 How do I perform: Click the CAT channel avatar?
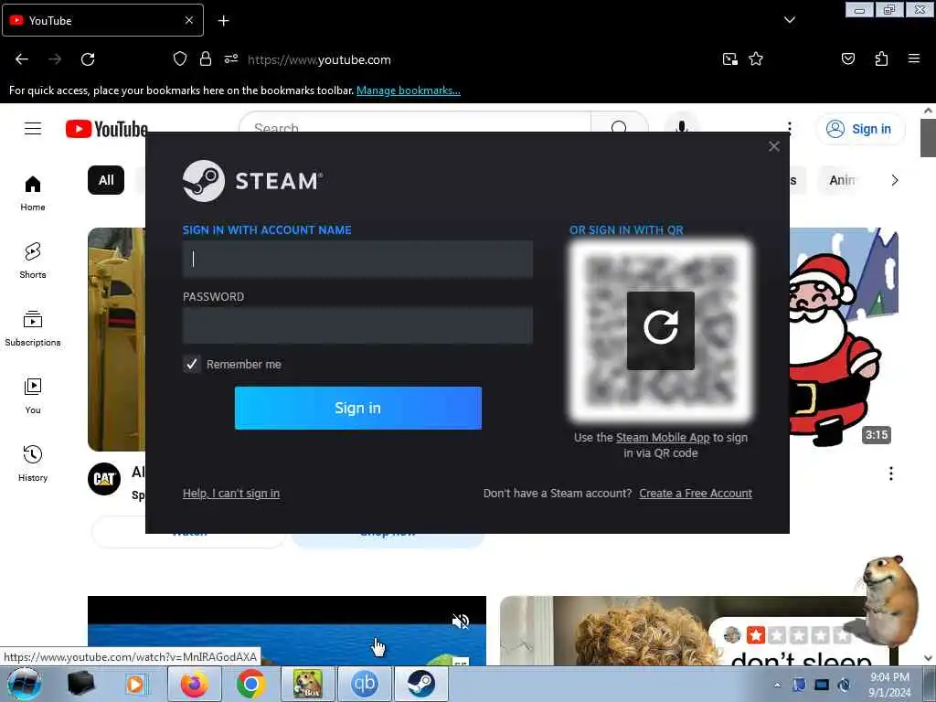point(104,479)
